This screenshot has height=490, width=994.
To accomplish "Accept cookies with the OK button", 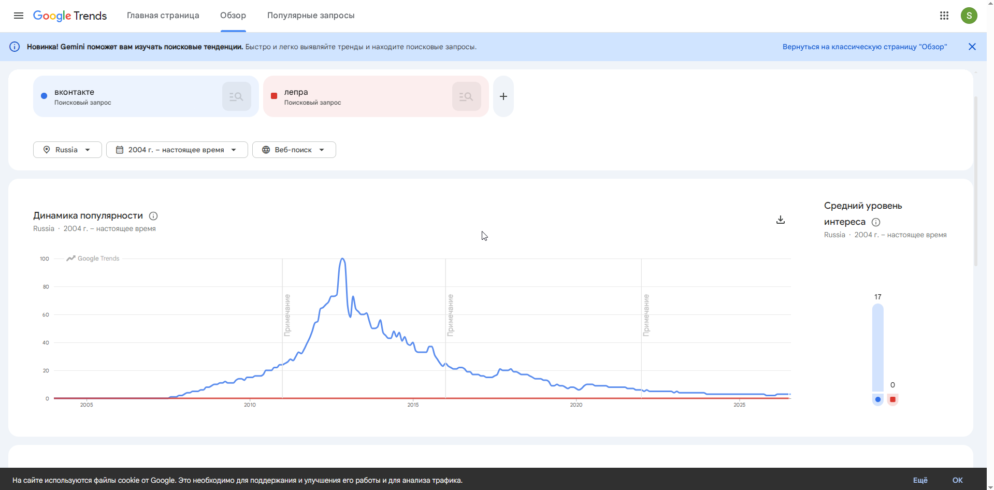I will pyautogui.click(x=958, y=480).
